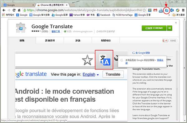Select the Reviews tab
Viewport: 187px width, 123px height.
pos(78,41)
